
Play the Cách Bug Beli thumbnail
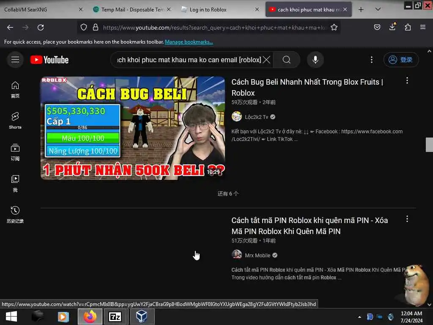click(x=133, y=128)
